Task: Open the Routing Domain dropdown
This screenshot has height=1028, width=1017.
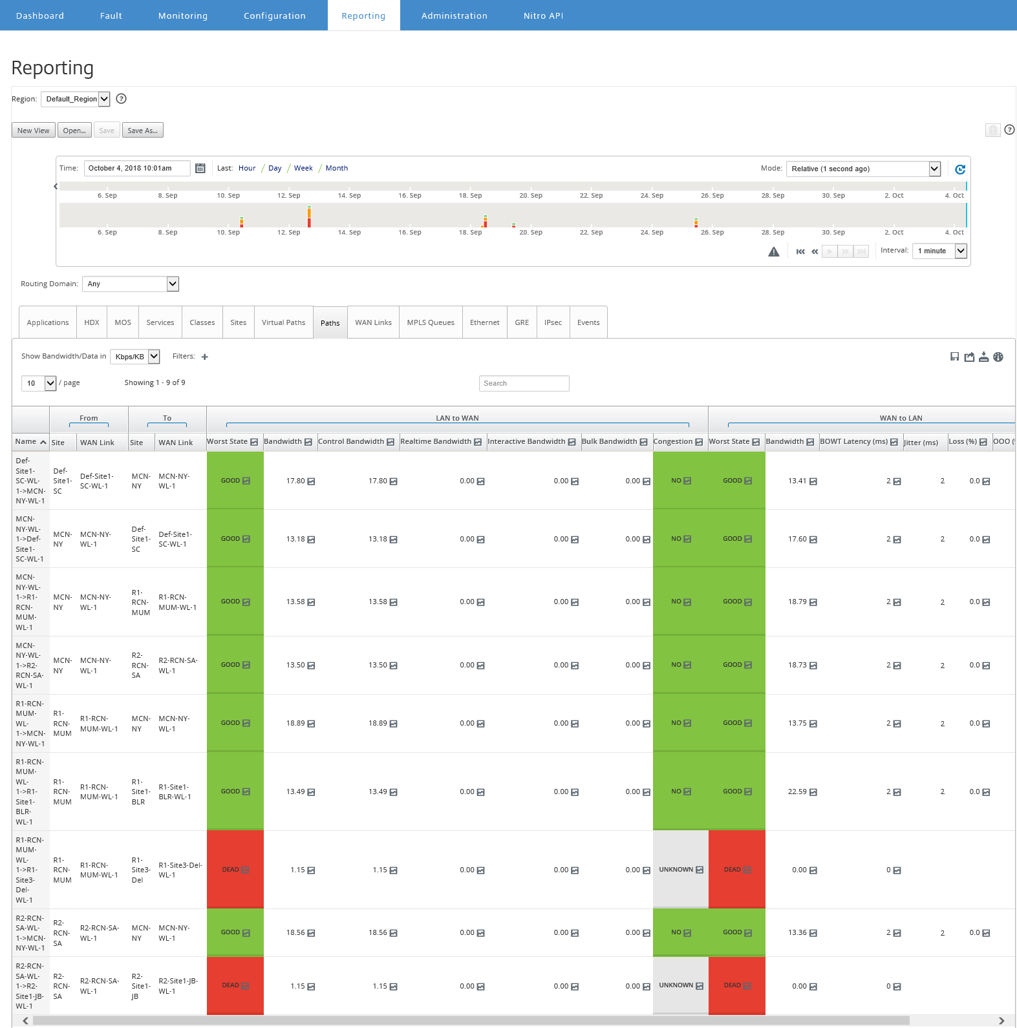Action: coord(131,284)
